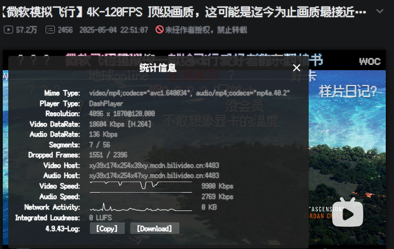394x249 pixels.
Task: Click the publish date 2025-05-04 22:51:07
Action: 114,30
